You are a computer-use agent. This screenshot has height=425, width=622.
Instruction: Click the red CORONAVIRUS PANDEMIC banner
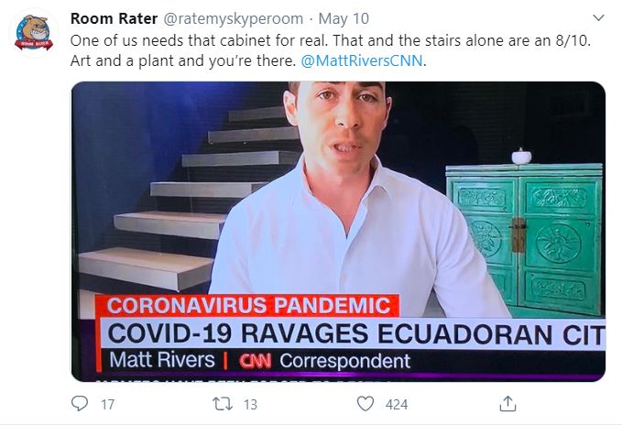click(247, 306)
